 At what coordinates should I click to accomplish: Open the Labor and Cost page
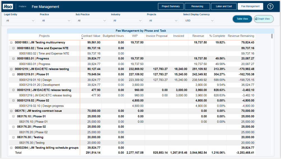(x=224, y=6)
